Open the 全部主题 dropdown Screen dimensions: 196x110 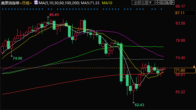143,2
